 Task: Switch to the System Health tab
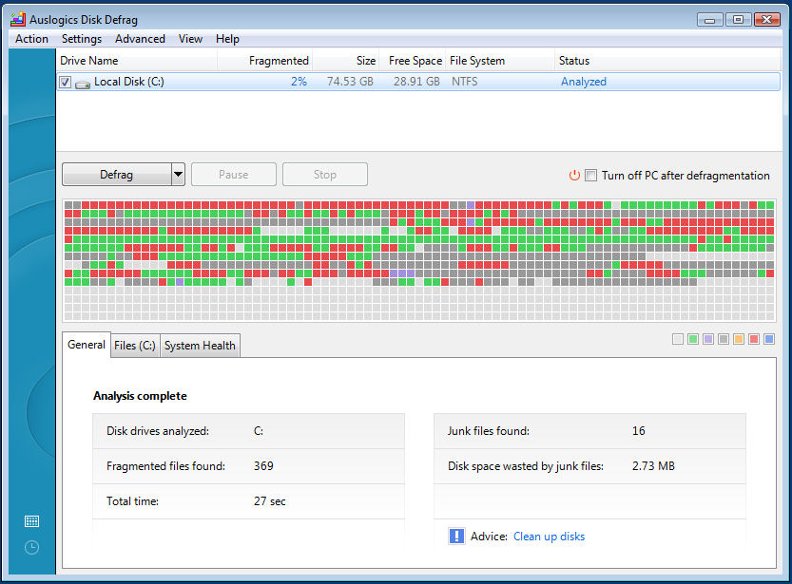coord(200,346)
